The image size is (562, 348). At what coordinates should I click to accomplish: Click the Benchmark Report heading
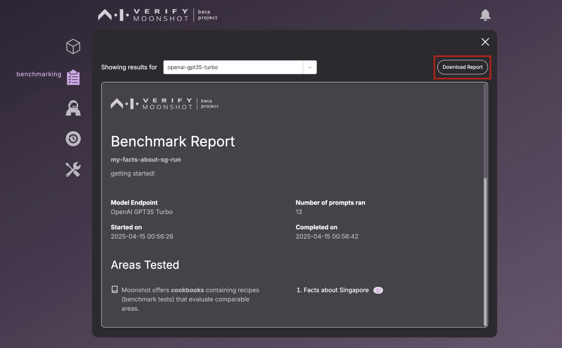click(173, 141)
